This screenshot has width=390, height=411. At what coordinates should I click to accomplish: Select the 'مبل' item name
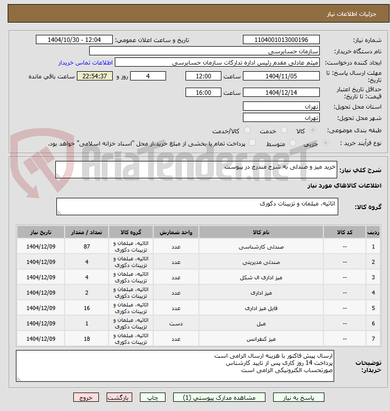click(261, 324)
